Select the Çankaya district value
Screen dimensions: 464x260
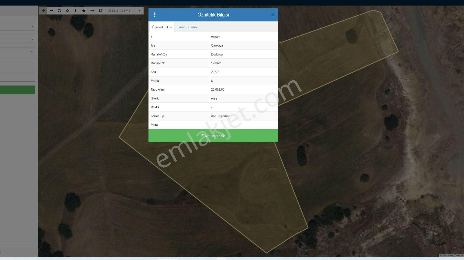217,45
